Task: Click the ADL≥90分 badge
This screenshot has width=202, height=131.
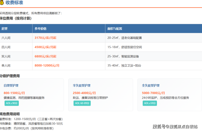Action: pyautogui.click(x=12, y=103)
